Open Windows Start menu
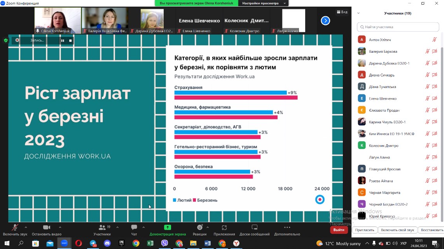 click(x=7, y=243)
